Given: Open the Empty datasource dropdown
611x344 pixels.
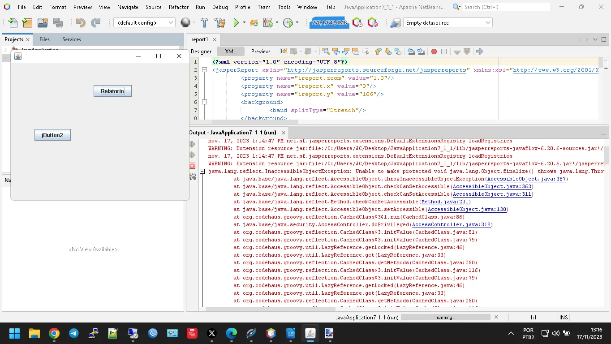Looking at the screenshot, I should tap(447, 23).
